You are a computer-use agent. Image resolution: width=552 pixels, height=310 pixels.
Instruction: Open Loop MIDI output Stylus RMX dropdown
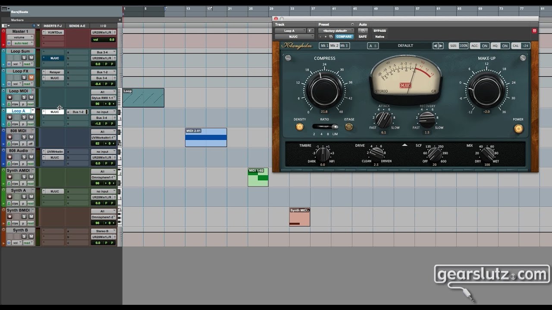pos(103,98)
